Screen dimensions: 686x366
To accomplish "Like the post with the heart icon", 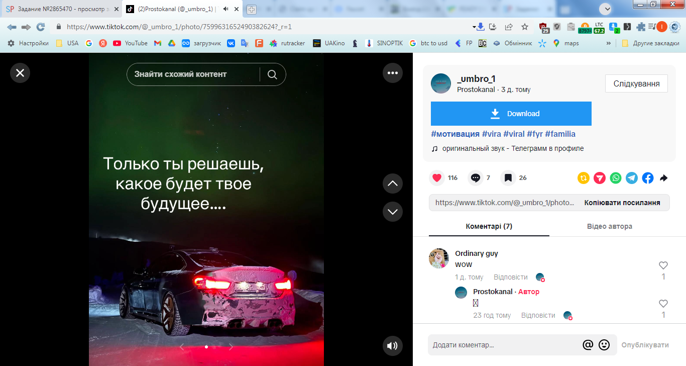I will [x=437, y=177].
